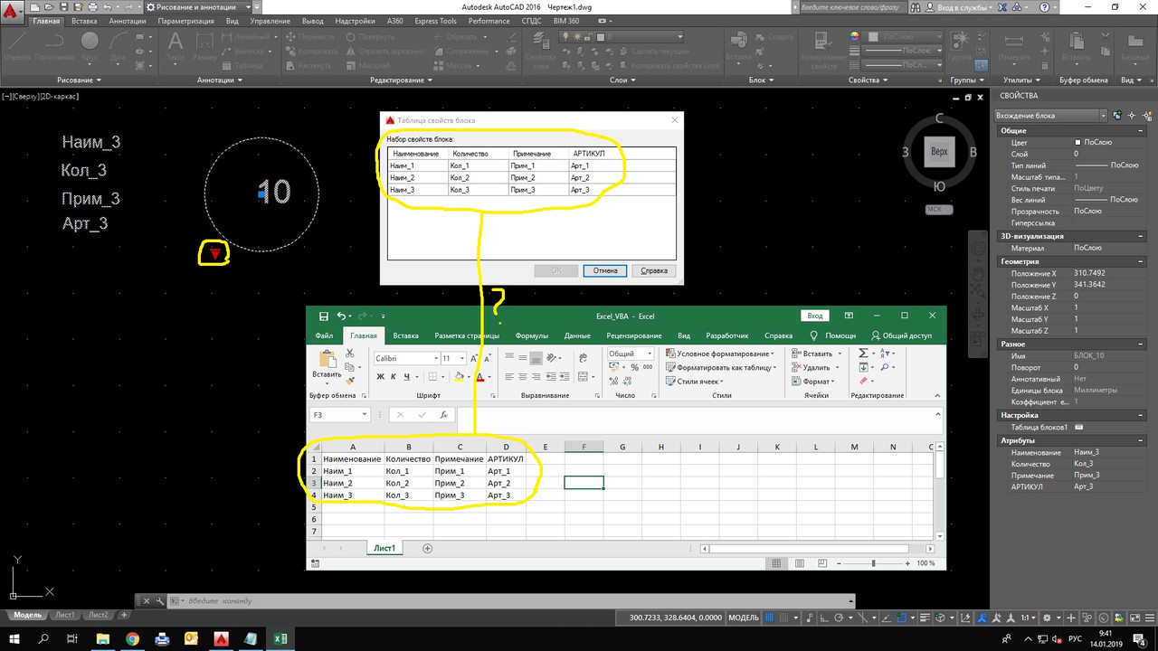Click the AutoSum sigma icon in Excel

[x=863, y=354]
